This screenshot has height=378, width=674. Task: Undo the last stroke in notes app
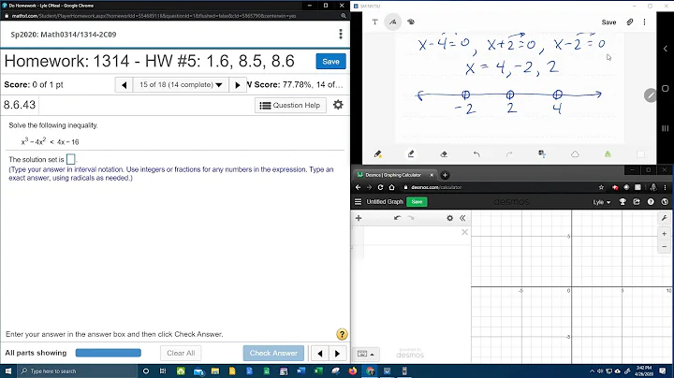[476, 153]
